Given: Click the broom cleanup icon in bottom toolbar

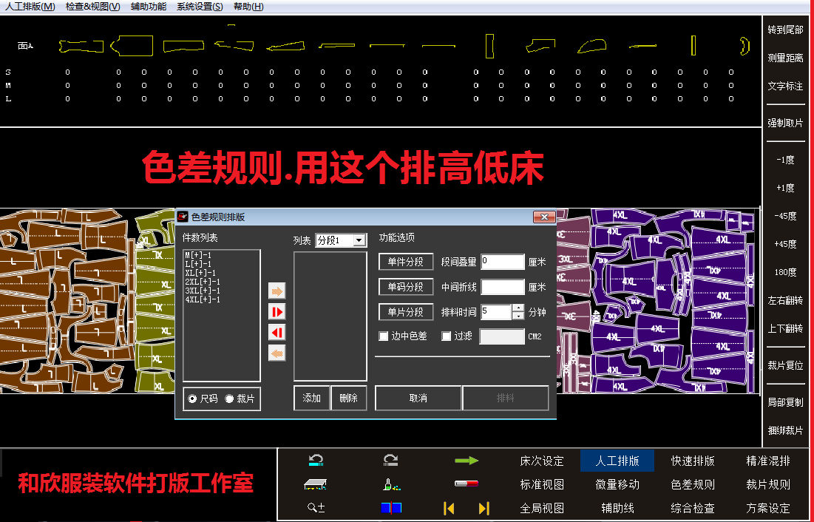Looking at the screenshot, I should 316,484.
